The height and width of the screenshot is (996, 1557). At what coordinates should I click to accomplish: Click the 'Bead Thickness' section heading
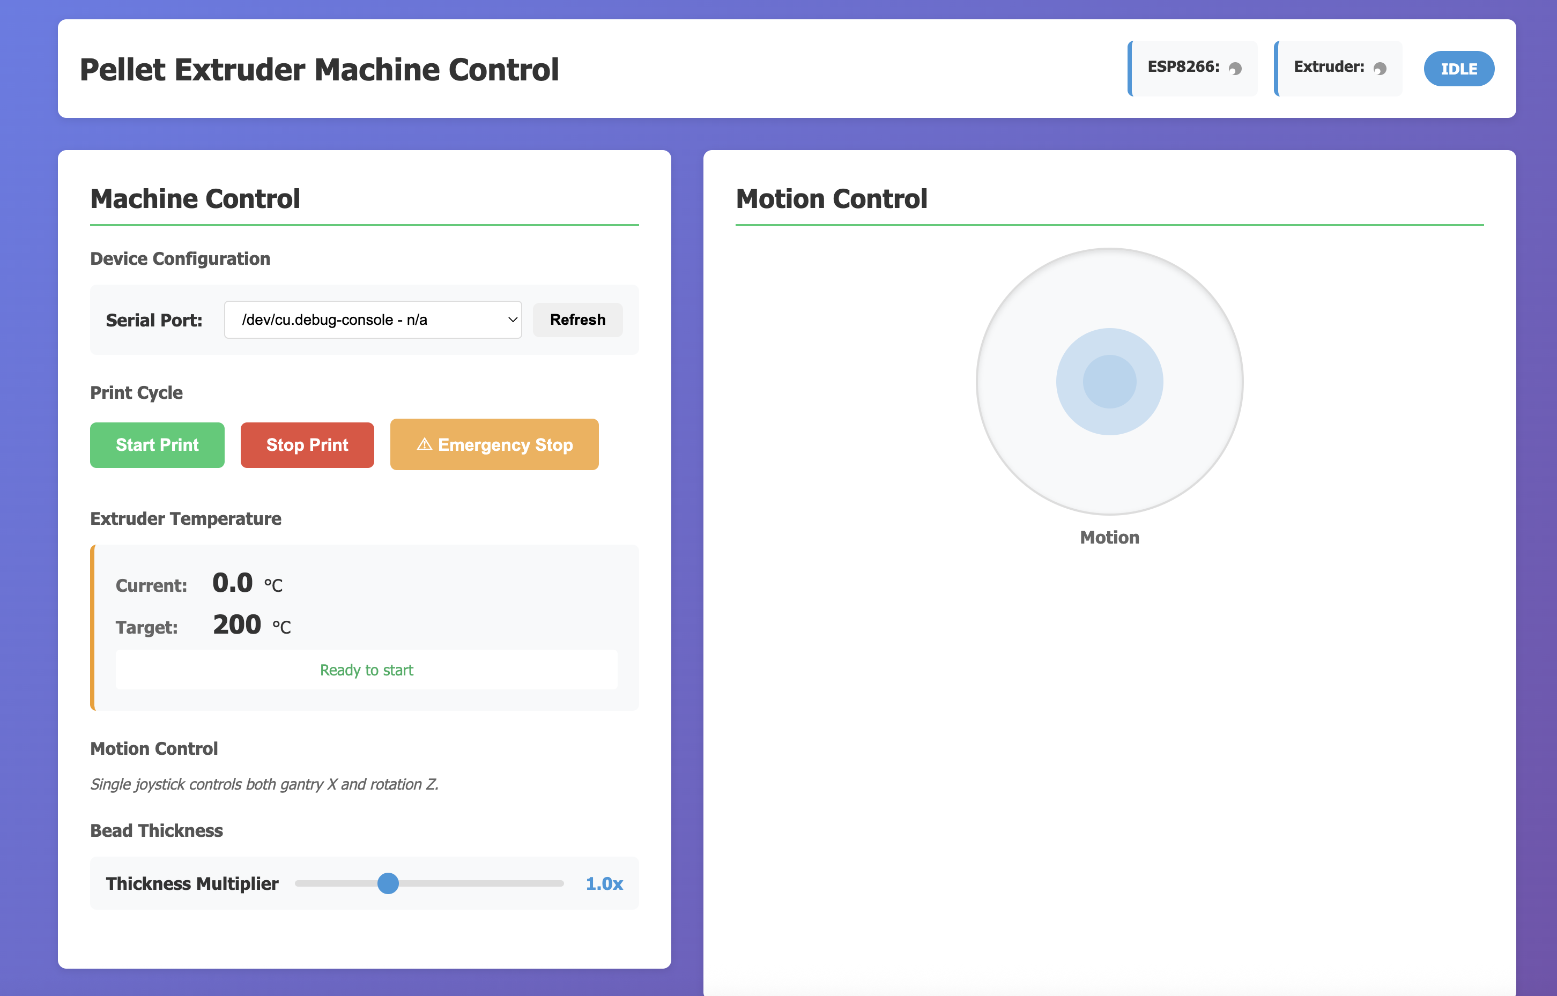pos(157,830)
